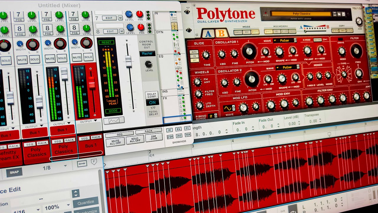Jump to the EQ section in mixer navigator
The image size is (378, 213).
click(x=161, y=56)
